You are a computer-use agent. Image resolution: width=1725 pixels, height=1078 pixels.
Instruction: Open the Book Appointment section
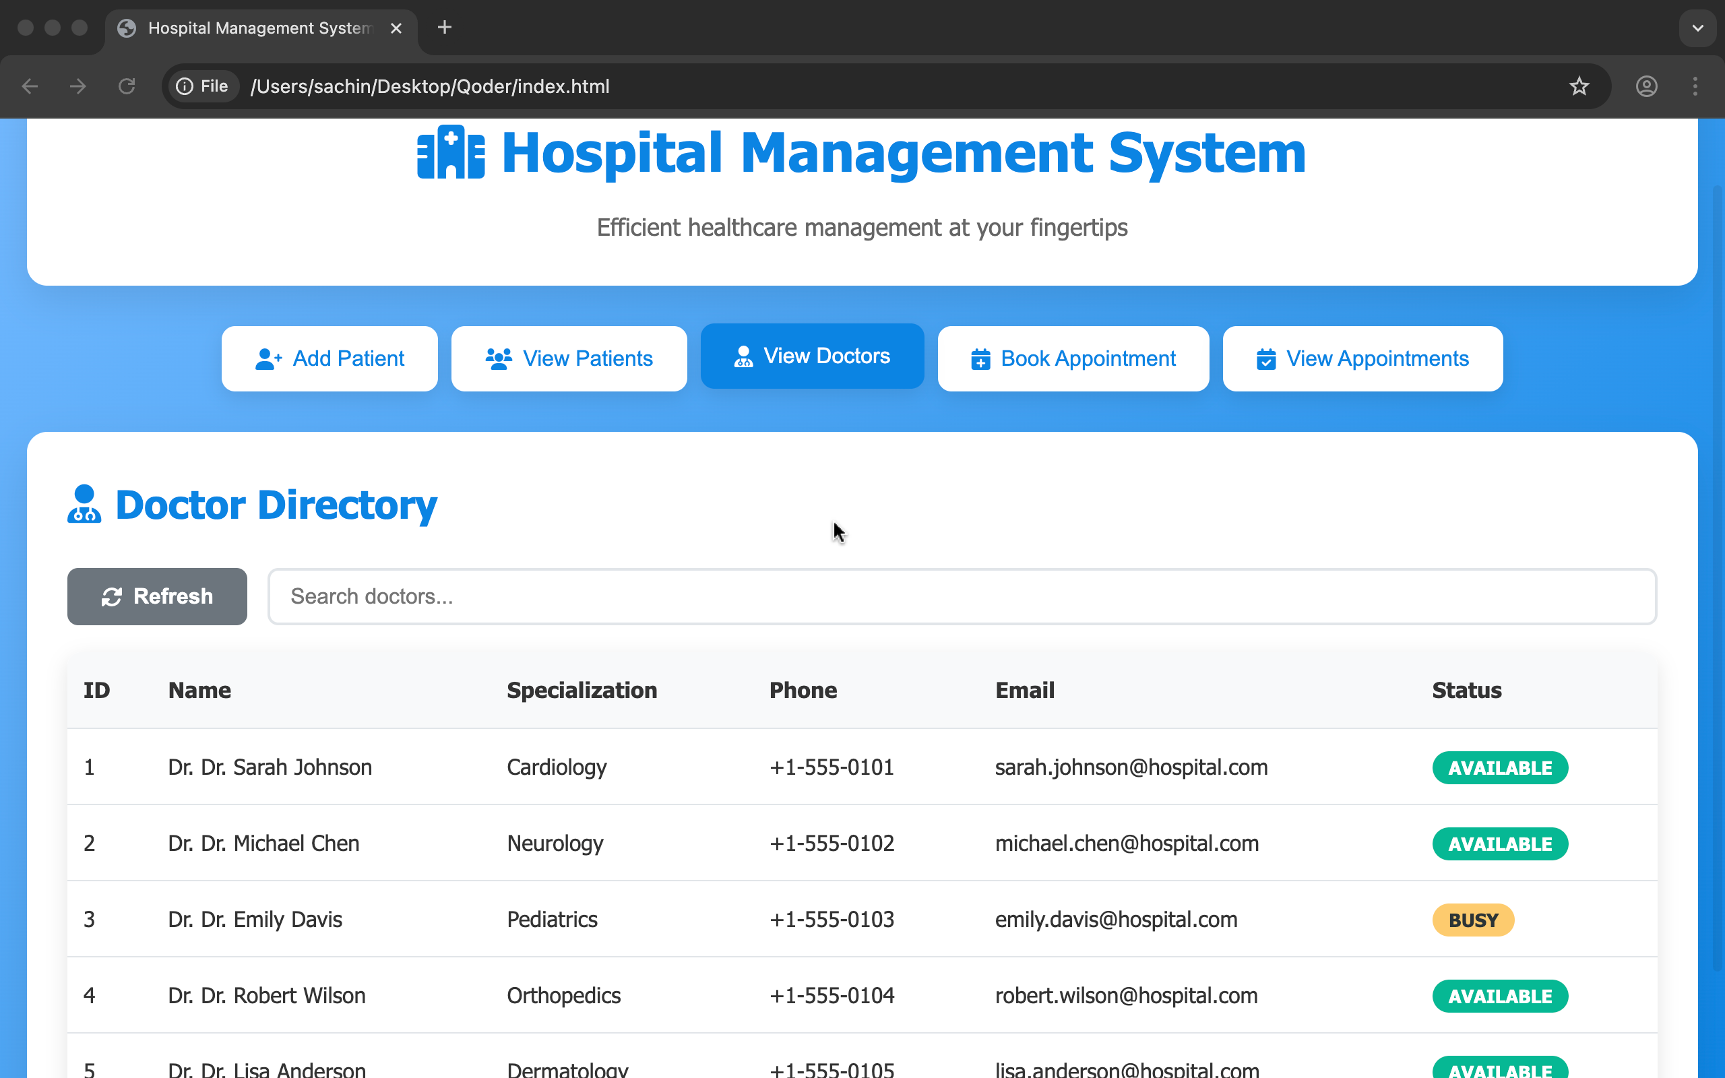tap(1073, 358)
